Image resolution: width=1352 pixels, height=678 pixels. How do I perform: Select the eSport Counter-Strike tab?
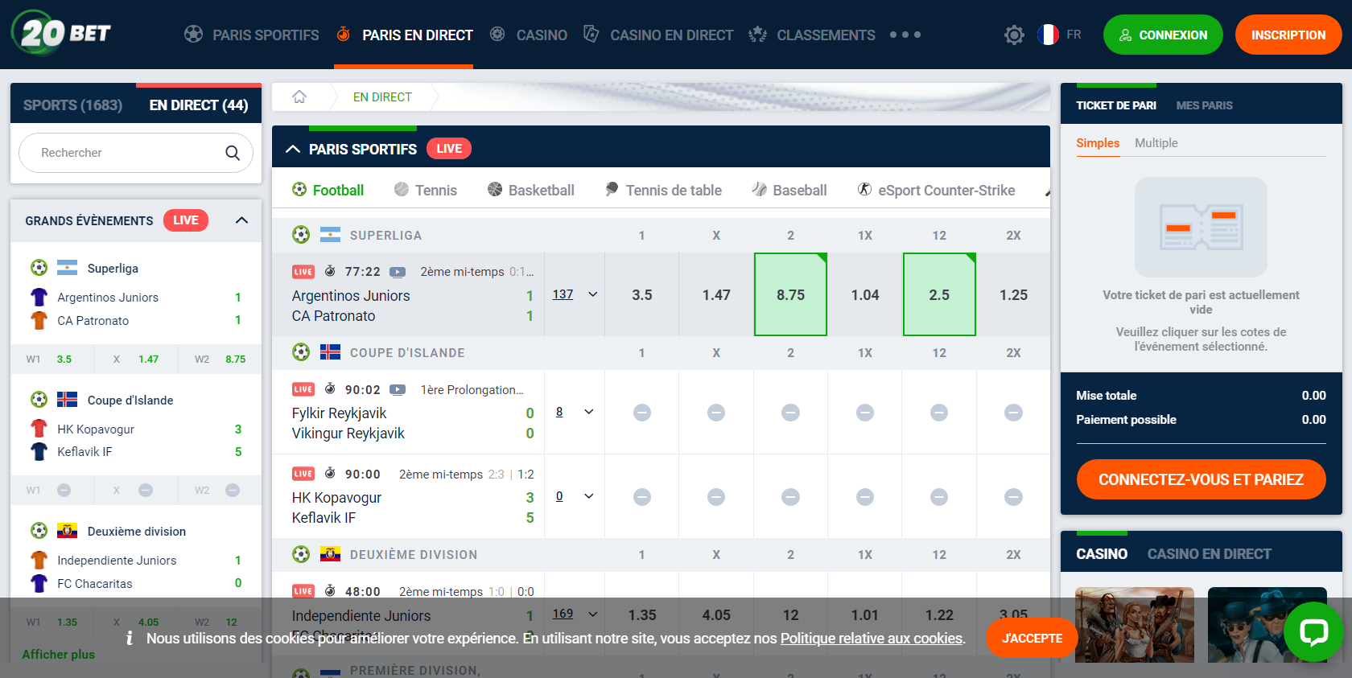pyautogui.click(x=936, y=190)
